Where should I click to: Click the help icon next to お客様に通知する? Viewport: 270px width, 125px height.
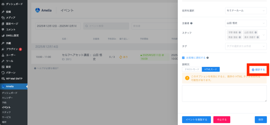[208, 58]
